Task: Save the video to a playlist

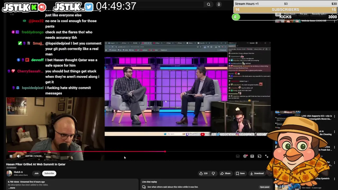Action: click(240, 173)
